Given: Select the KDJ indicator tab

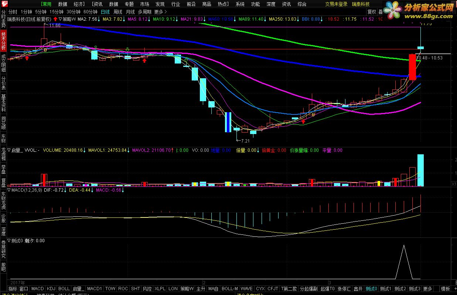Looking at the screenshot, I should click(x=51, y=289).
